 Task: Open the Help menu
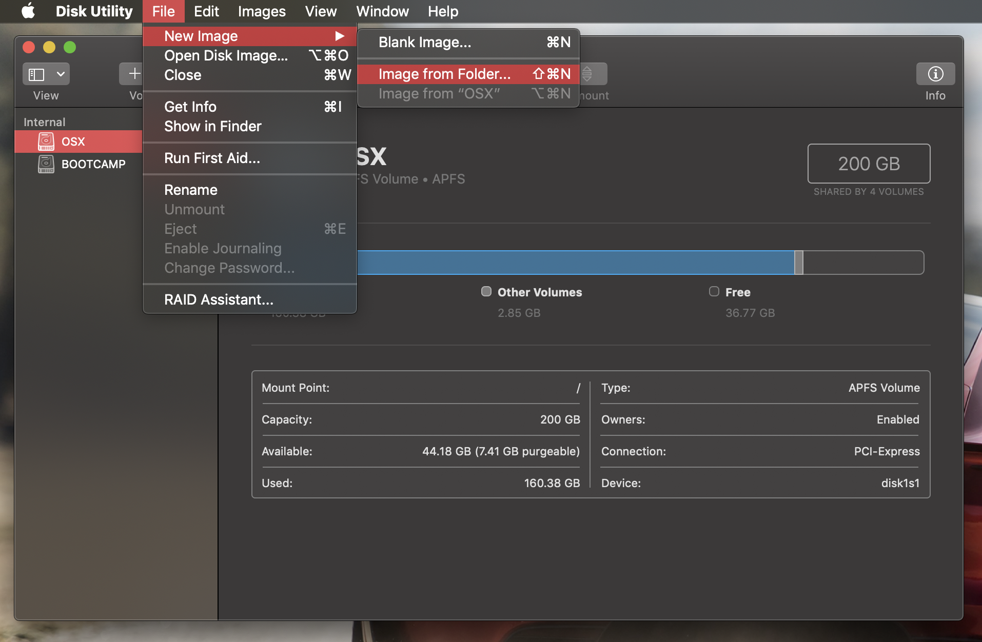coord(443,11)
